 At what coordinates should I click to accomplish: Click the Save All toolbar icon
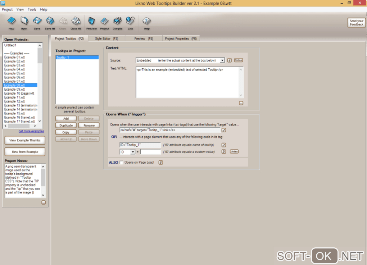(50, 23)
